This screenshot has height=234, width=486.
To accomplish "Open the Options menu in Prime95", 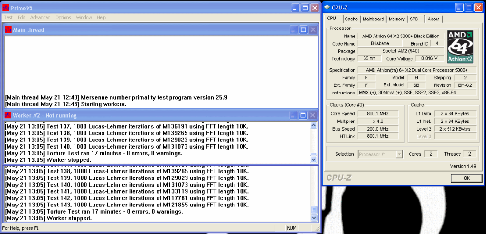I will click(63, 18).
